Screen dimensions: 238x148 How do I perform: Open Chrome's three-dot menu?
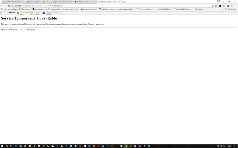coord(236,6)
